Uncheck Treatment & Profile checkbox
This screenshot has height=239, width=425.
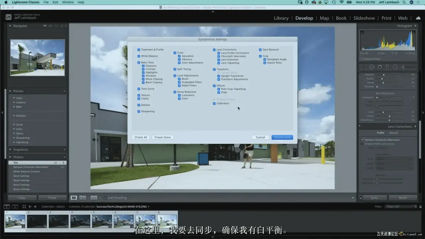tap(138, 50)
